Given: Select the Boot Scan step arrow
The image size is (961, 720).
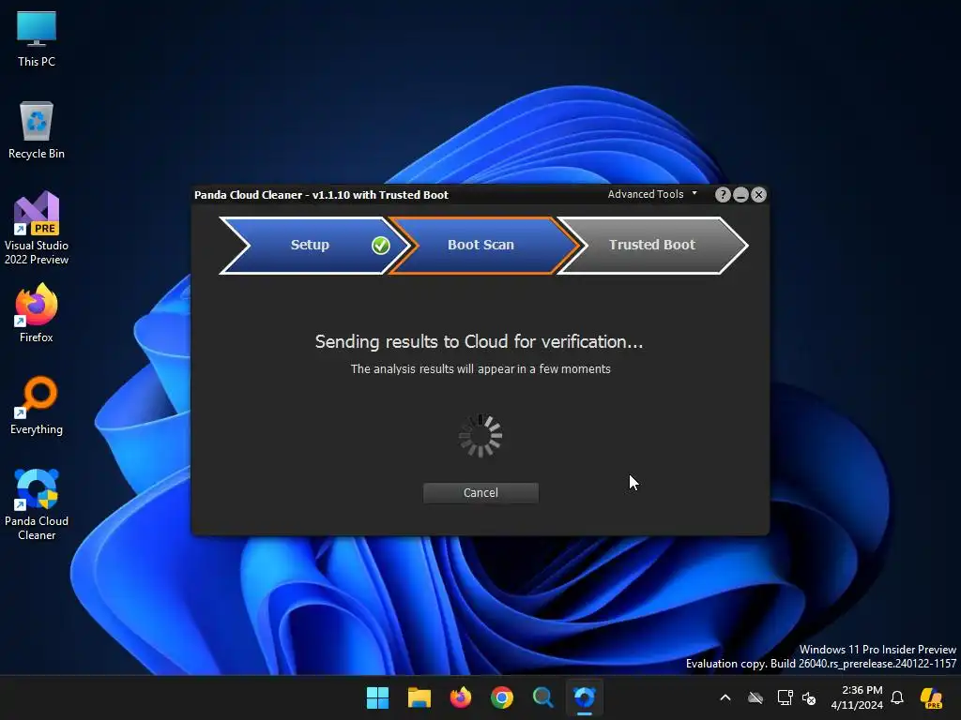Looking at the screenshot, I should [x=483, y=245].
